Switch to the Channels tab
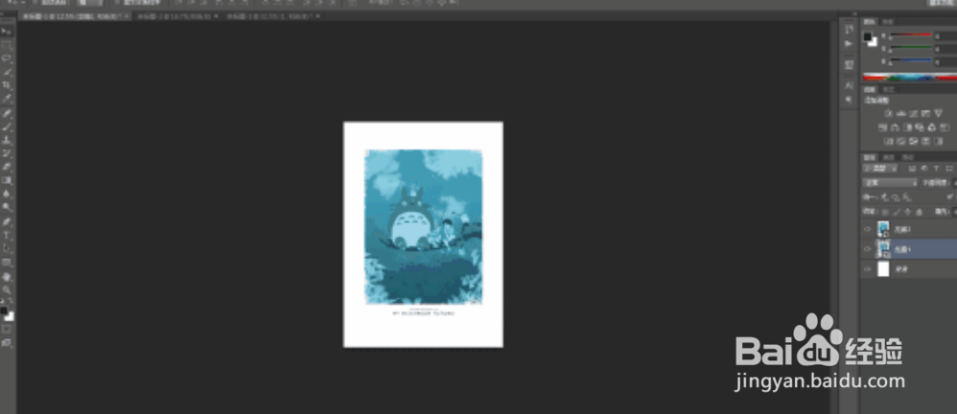 [889, 157]
